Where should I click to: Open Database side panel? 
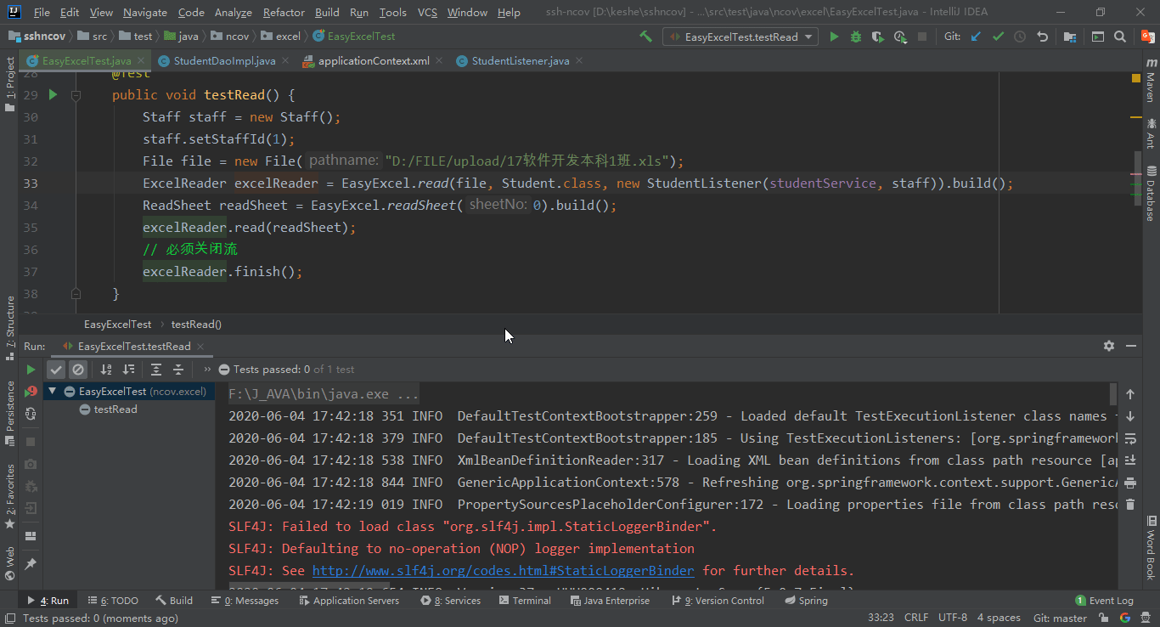pos(1152,193)
